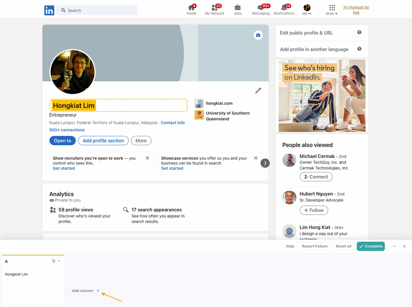Click the Report Failure button
Image resolution: width=412 pixels, height=307 pixels.
314,246
